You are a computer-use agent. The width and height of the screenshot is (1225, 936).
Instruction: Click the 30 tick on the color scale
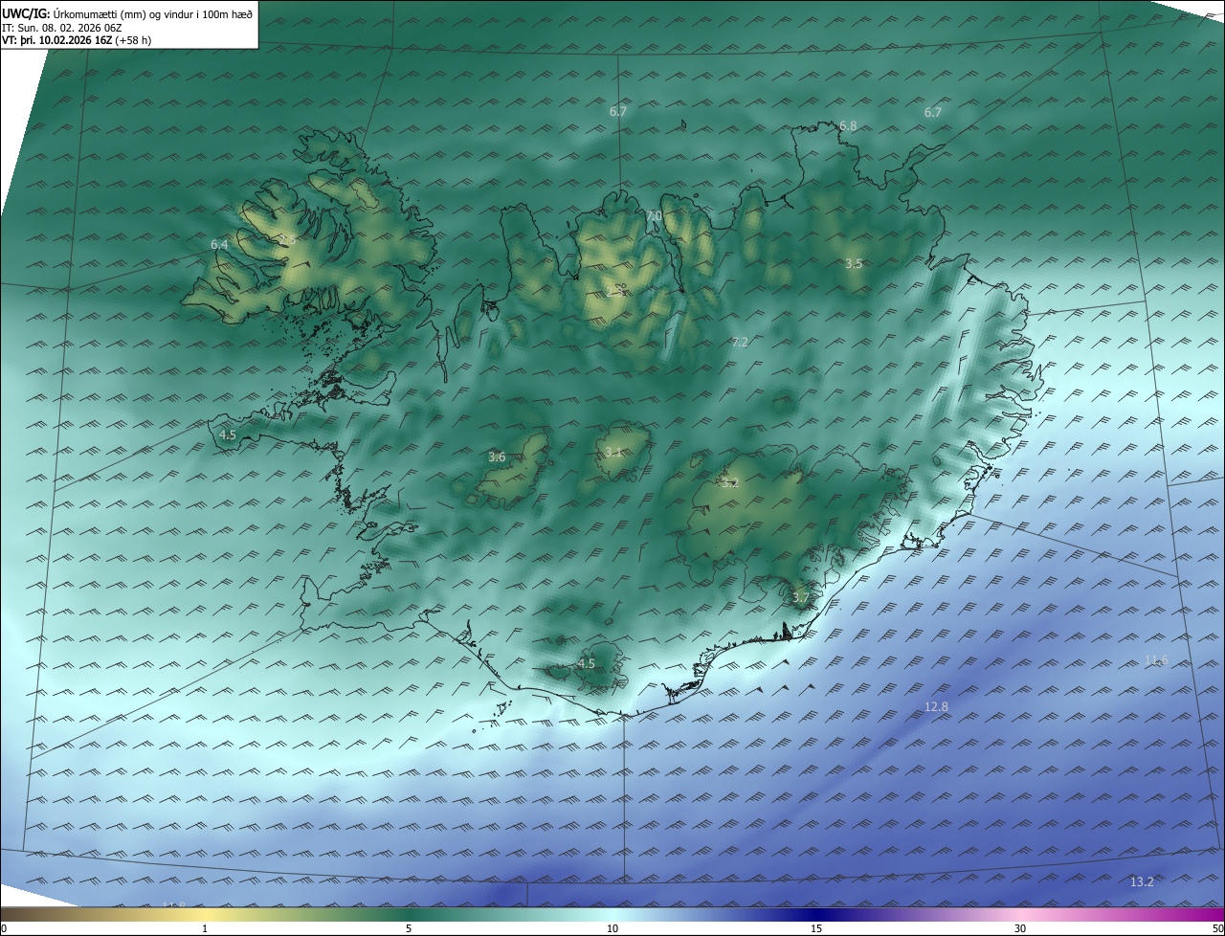pos(1020,928)
